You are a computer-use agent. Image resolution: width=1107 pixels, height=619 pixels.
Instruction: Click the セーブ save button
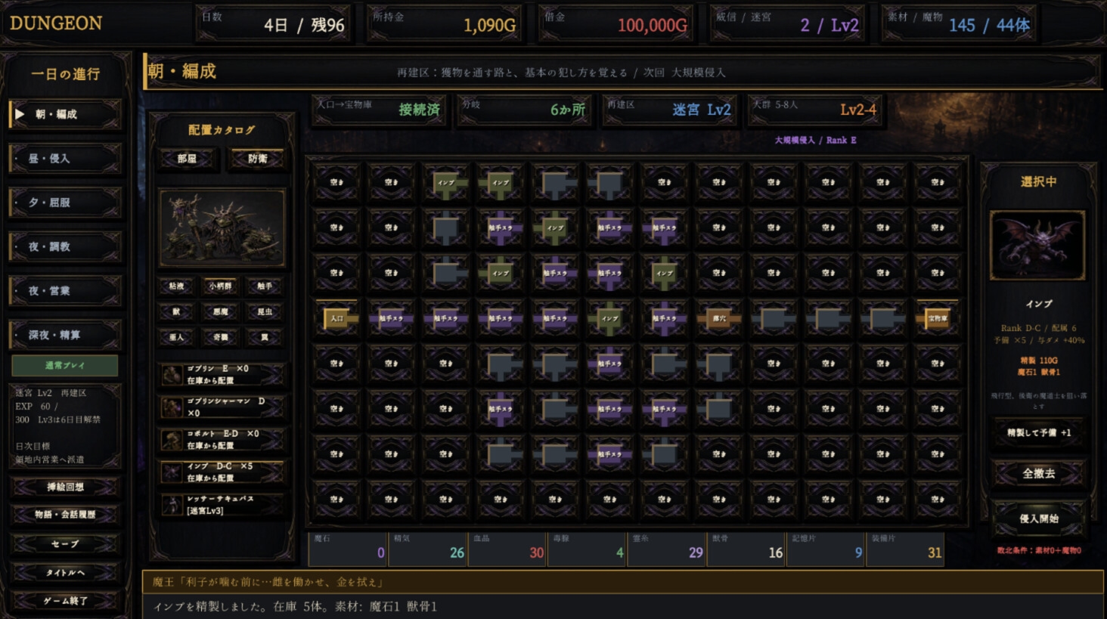pos(65,543)
